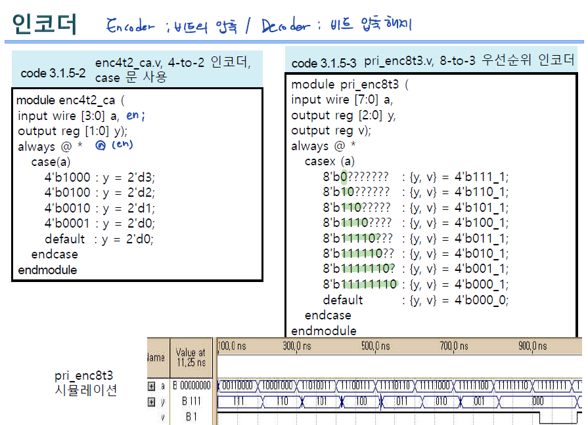This screenshot has width=588, height=425.
Task: Click the line "4'b0010 : y = 2'd1;"
Action: click(99, 208)
